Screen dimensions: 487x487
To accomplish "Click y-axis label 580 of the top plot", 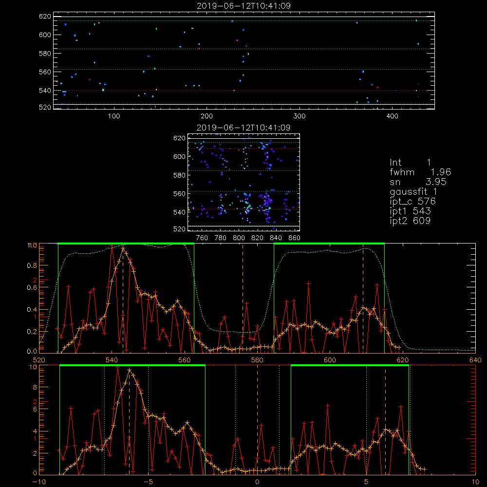I will pyautogui.click(x=45, y=54).
